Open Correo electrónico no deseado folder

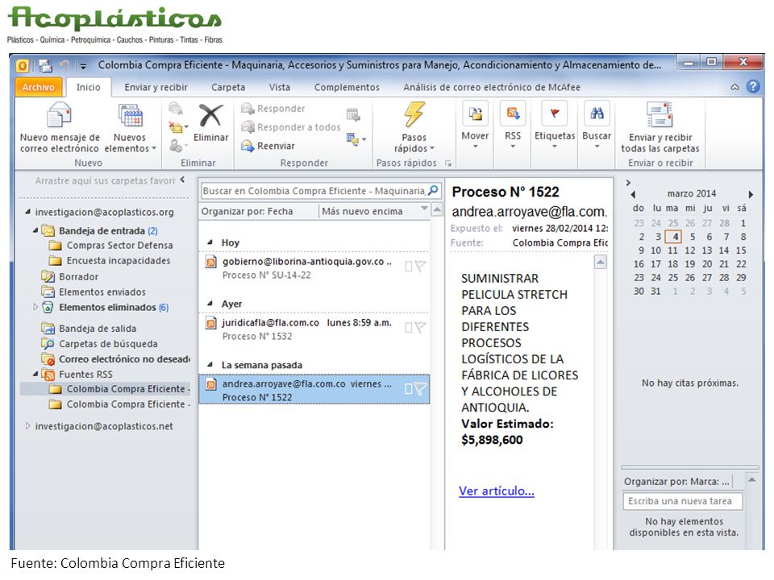click(x=116, y=359)
